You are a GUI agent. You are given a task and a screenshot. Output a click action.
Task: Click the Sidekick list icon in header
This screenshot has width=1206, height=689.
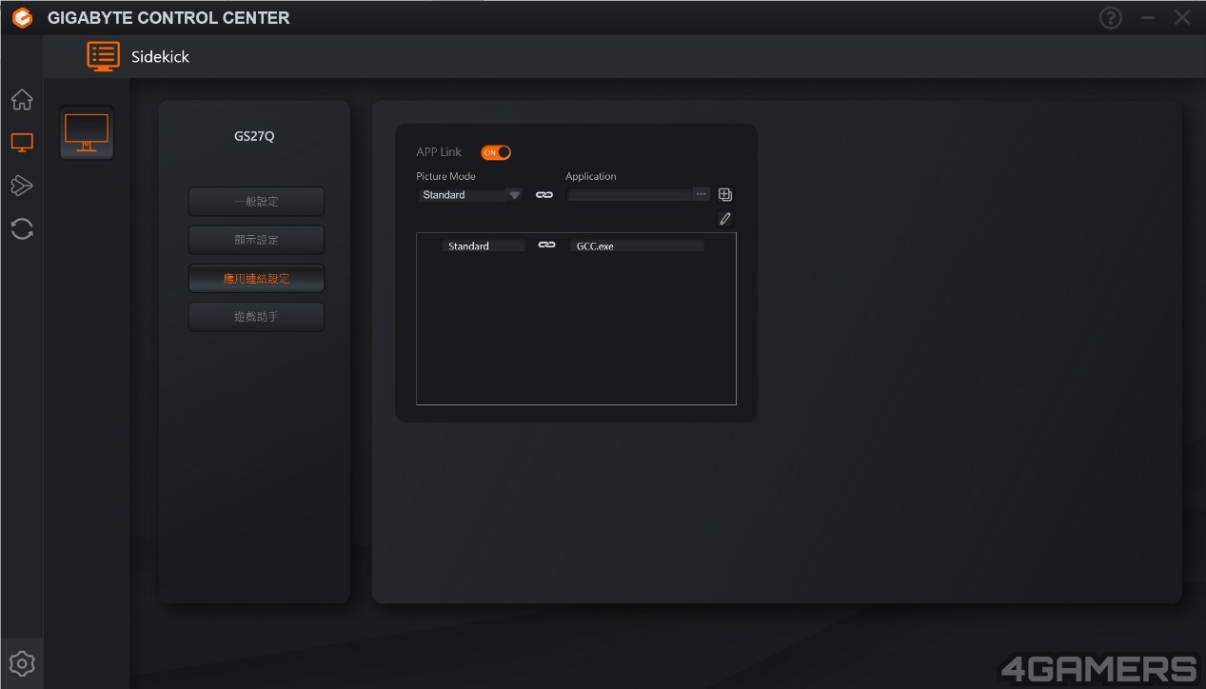click(x=103, y=56)
